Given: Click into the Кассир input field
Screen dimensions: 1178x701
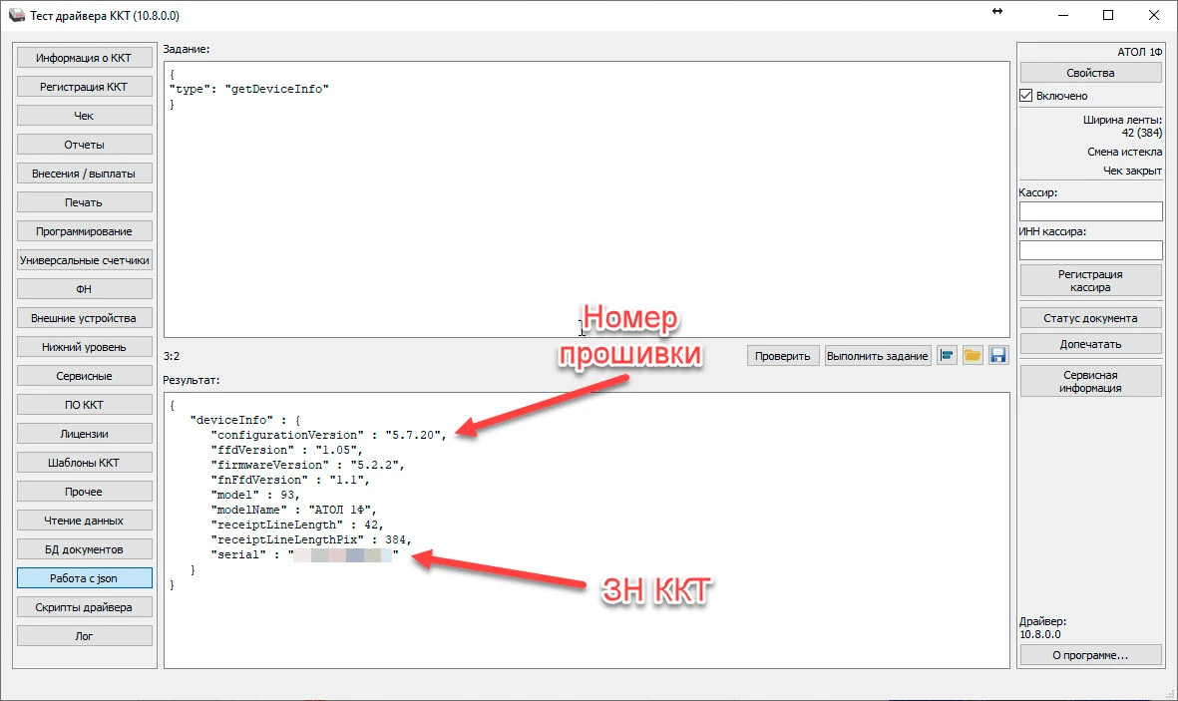Looking at the screenshot, I should [1090, 211].
